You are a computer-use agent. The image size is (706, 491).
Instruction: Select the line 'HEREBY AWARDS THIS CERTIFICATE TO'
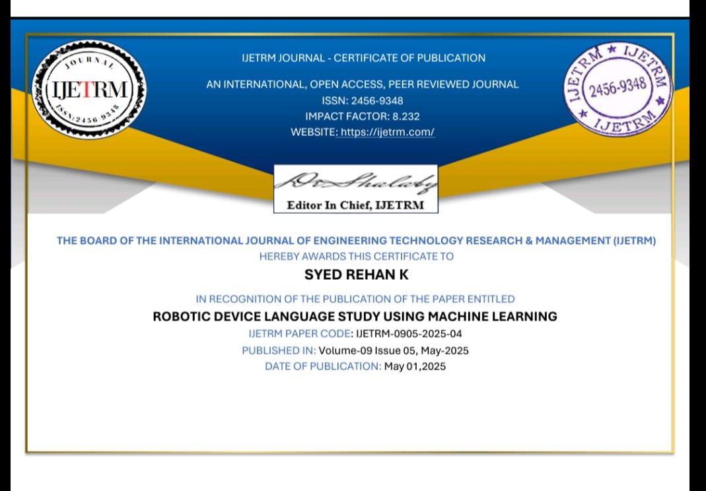pyautogui.click(x=357, y=257)
